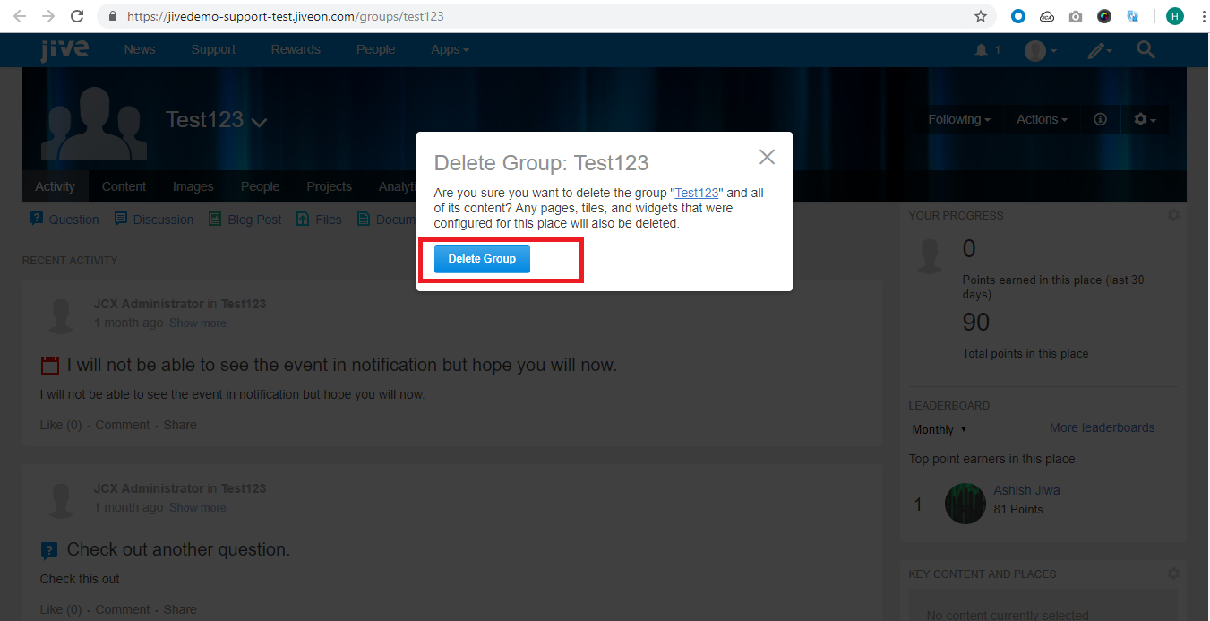
Task: Open the group gear settings menu
Action: click(1145, 119)
